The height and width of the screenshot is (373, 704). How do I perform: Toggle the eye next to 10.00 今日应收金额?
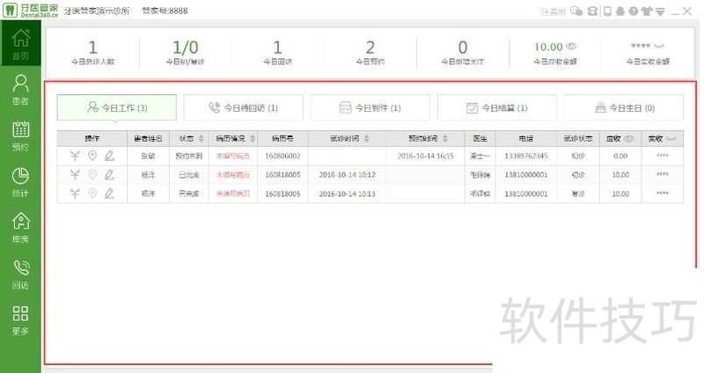(570, 47)
